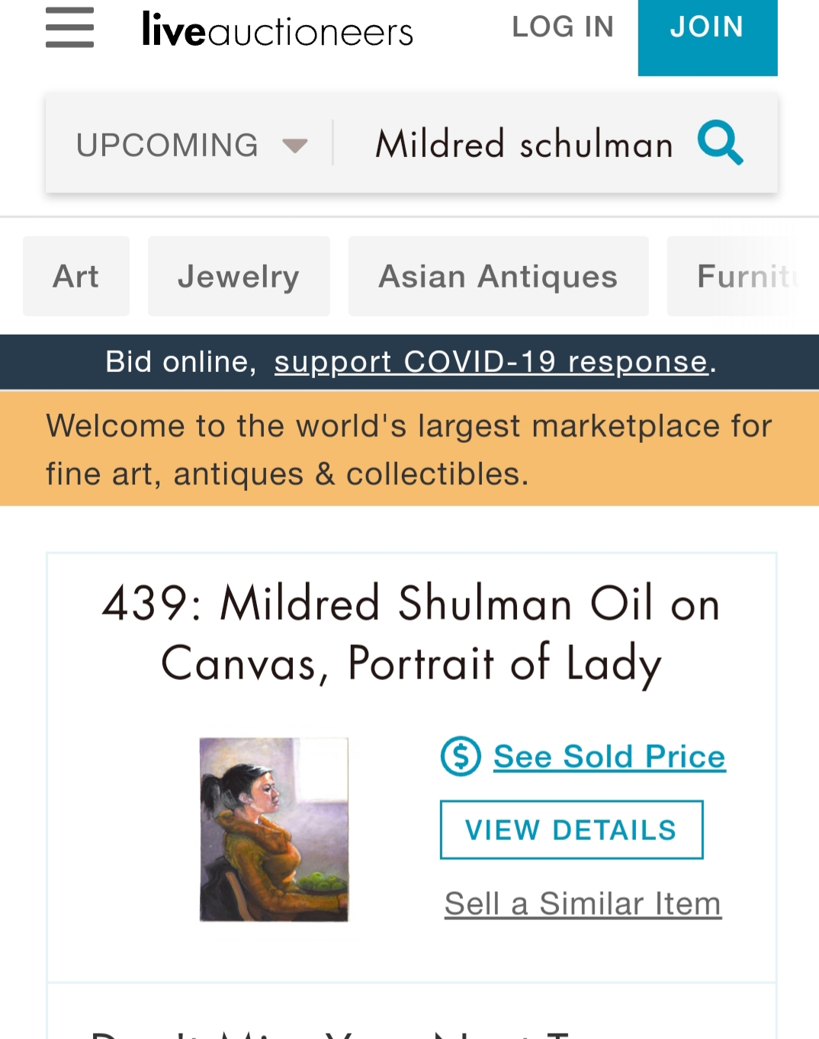
Task: Open lot 439 Mildred Shulman title
Action: (x=411, y=633)
